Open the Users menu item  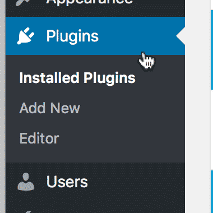click(67, 182)
